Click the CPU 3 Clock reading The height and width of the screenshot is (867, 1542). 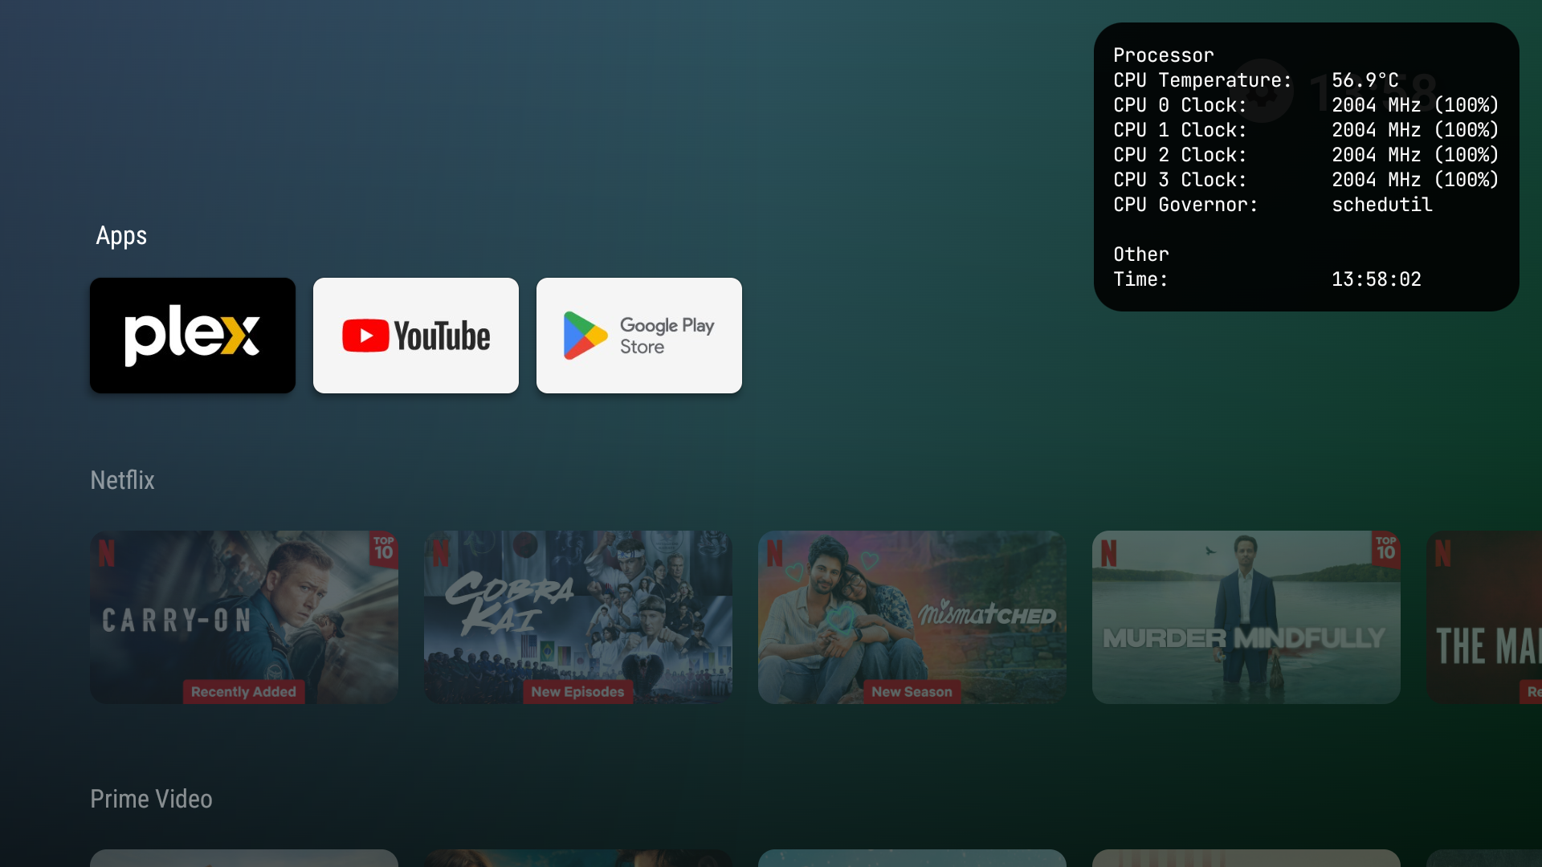tap(1415, 180)
